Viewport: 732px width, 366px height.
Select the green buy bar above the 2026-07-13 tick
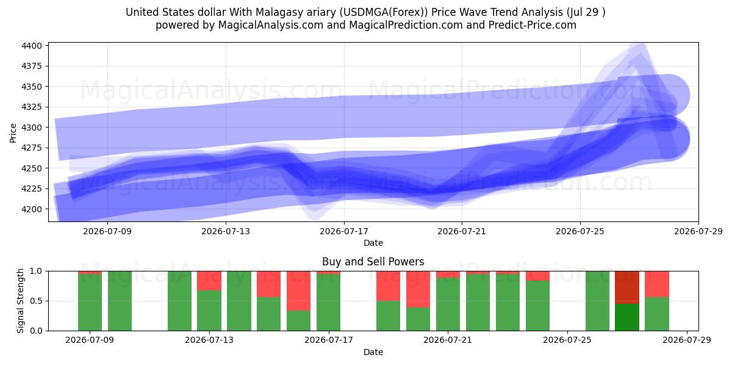pyautogui.click(x=209, y=310)
